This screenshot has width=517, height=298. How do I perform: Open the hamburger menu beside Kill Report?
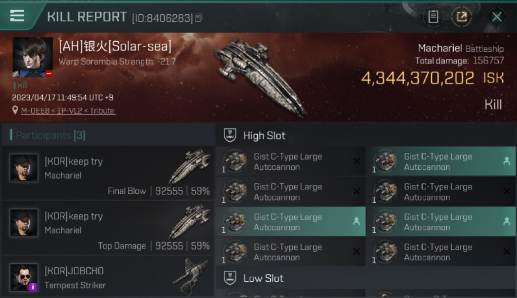(18, 16)
